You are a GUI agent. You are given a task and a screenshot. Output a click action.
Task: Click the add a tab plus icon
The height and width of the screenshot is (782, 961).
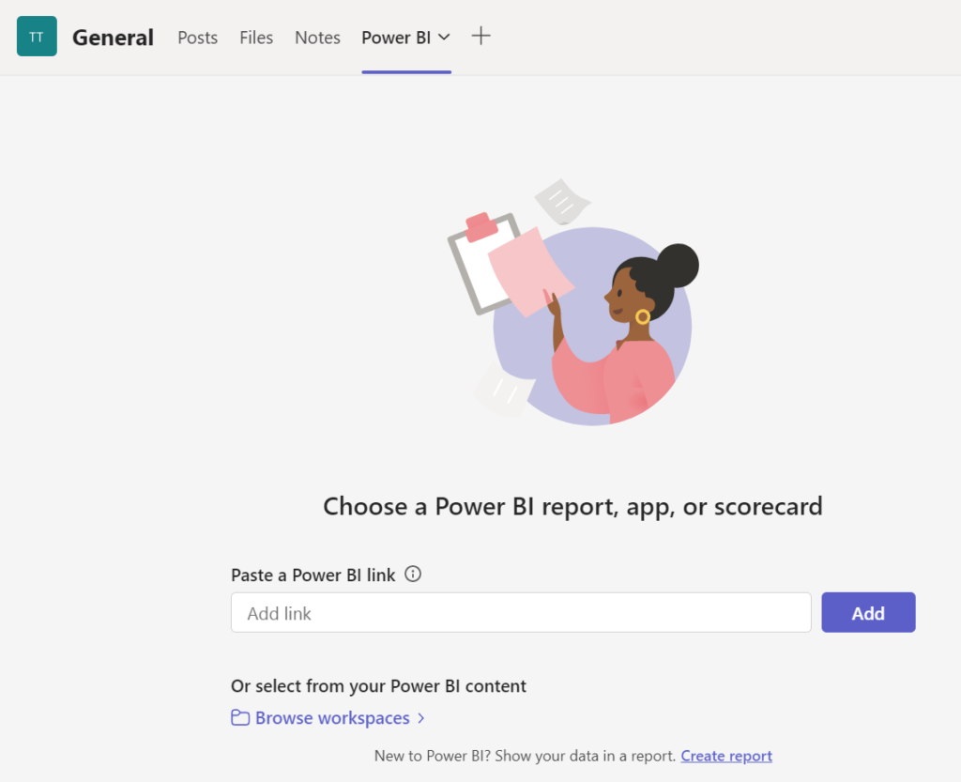pyautogui.click(x=481, y=37)
